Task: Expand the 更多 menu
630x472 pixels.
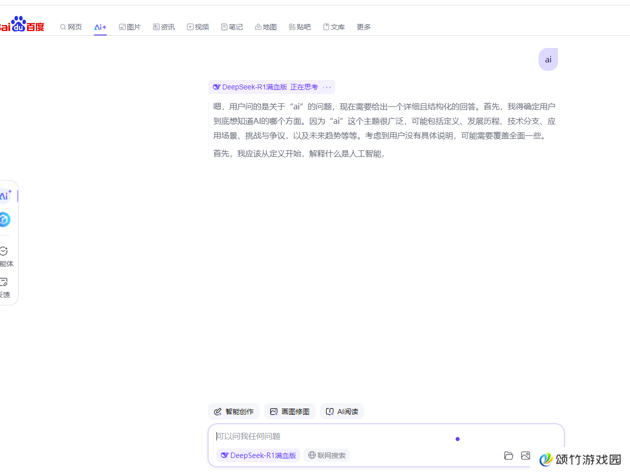Action: 364,27
